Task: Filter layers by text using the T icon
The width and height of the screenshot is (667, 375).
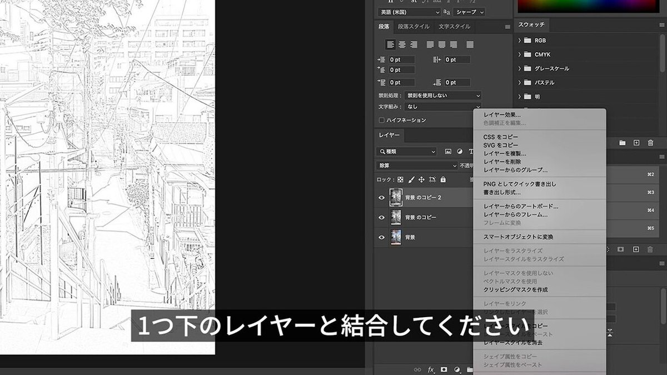Action: (472, 152)
